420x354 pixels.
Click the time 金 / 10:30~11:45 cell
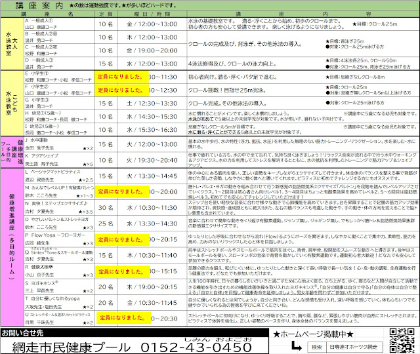tap(152, 303)
